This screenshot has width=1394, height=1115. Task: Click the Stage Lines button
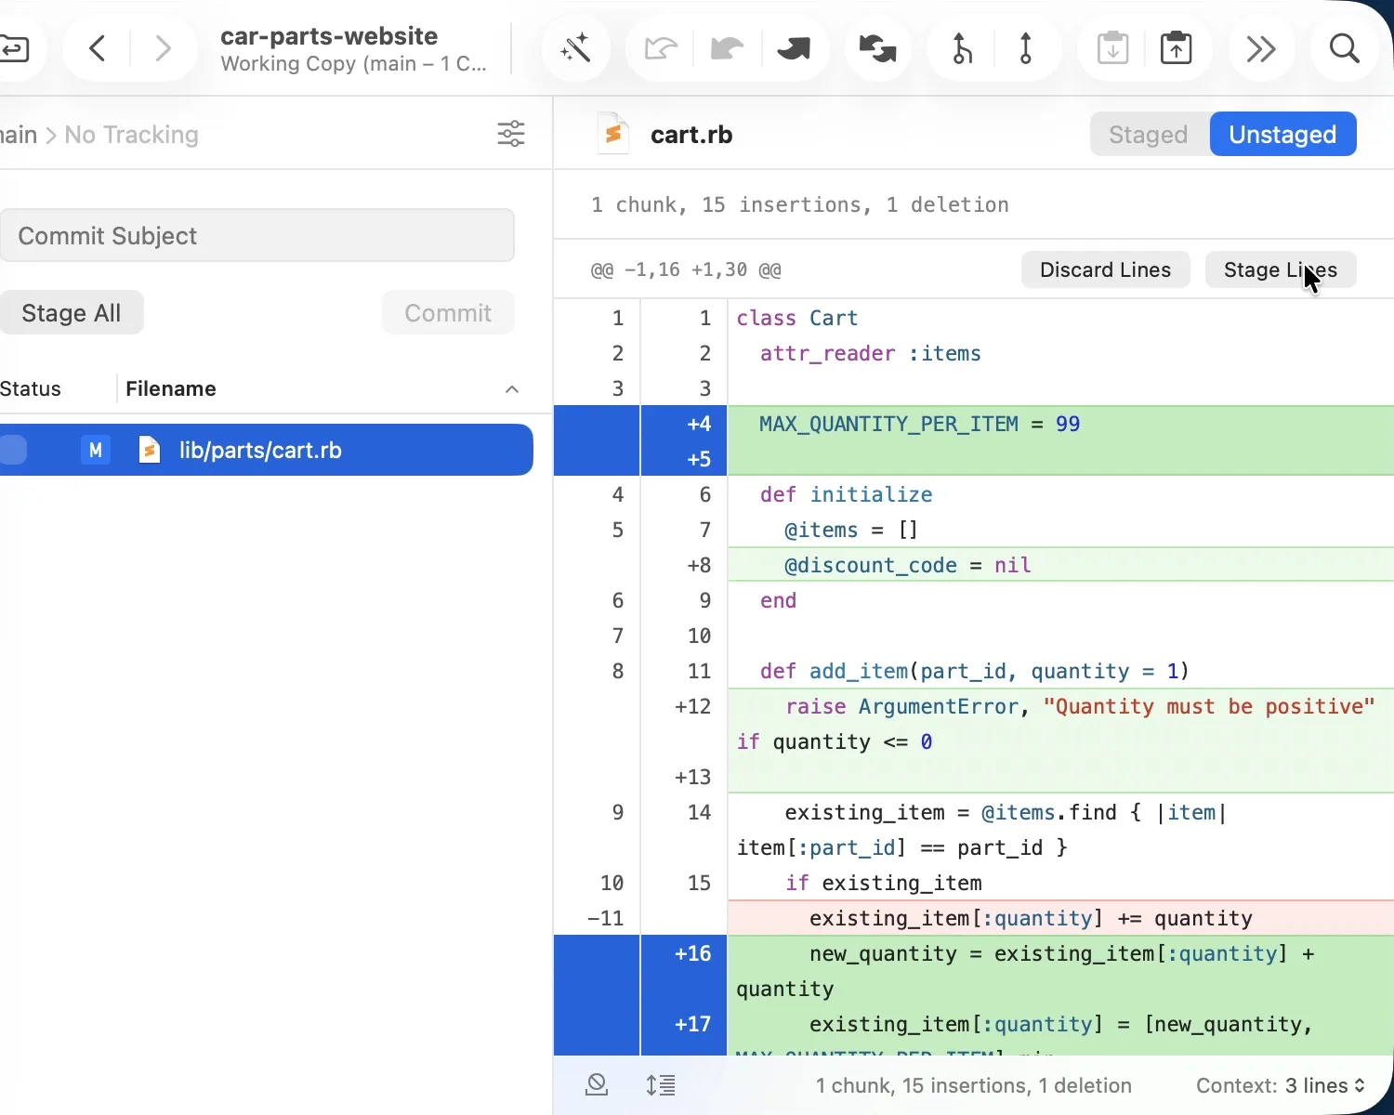1281,269
